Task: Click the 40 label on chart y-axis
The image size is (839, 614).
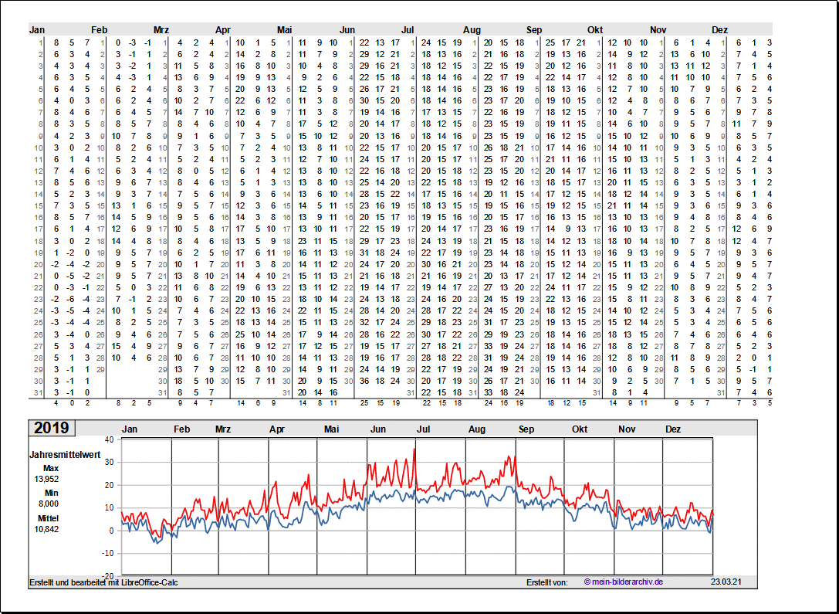Action: [x=109, y=439]
